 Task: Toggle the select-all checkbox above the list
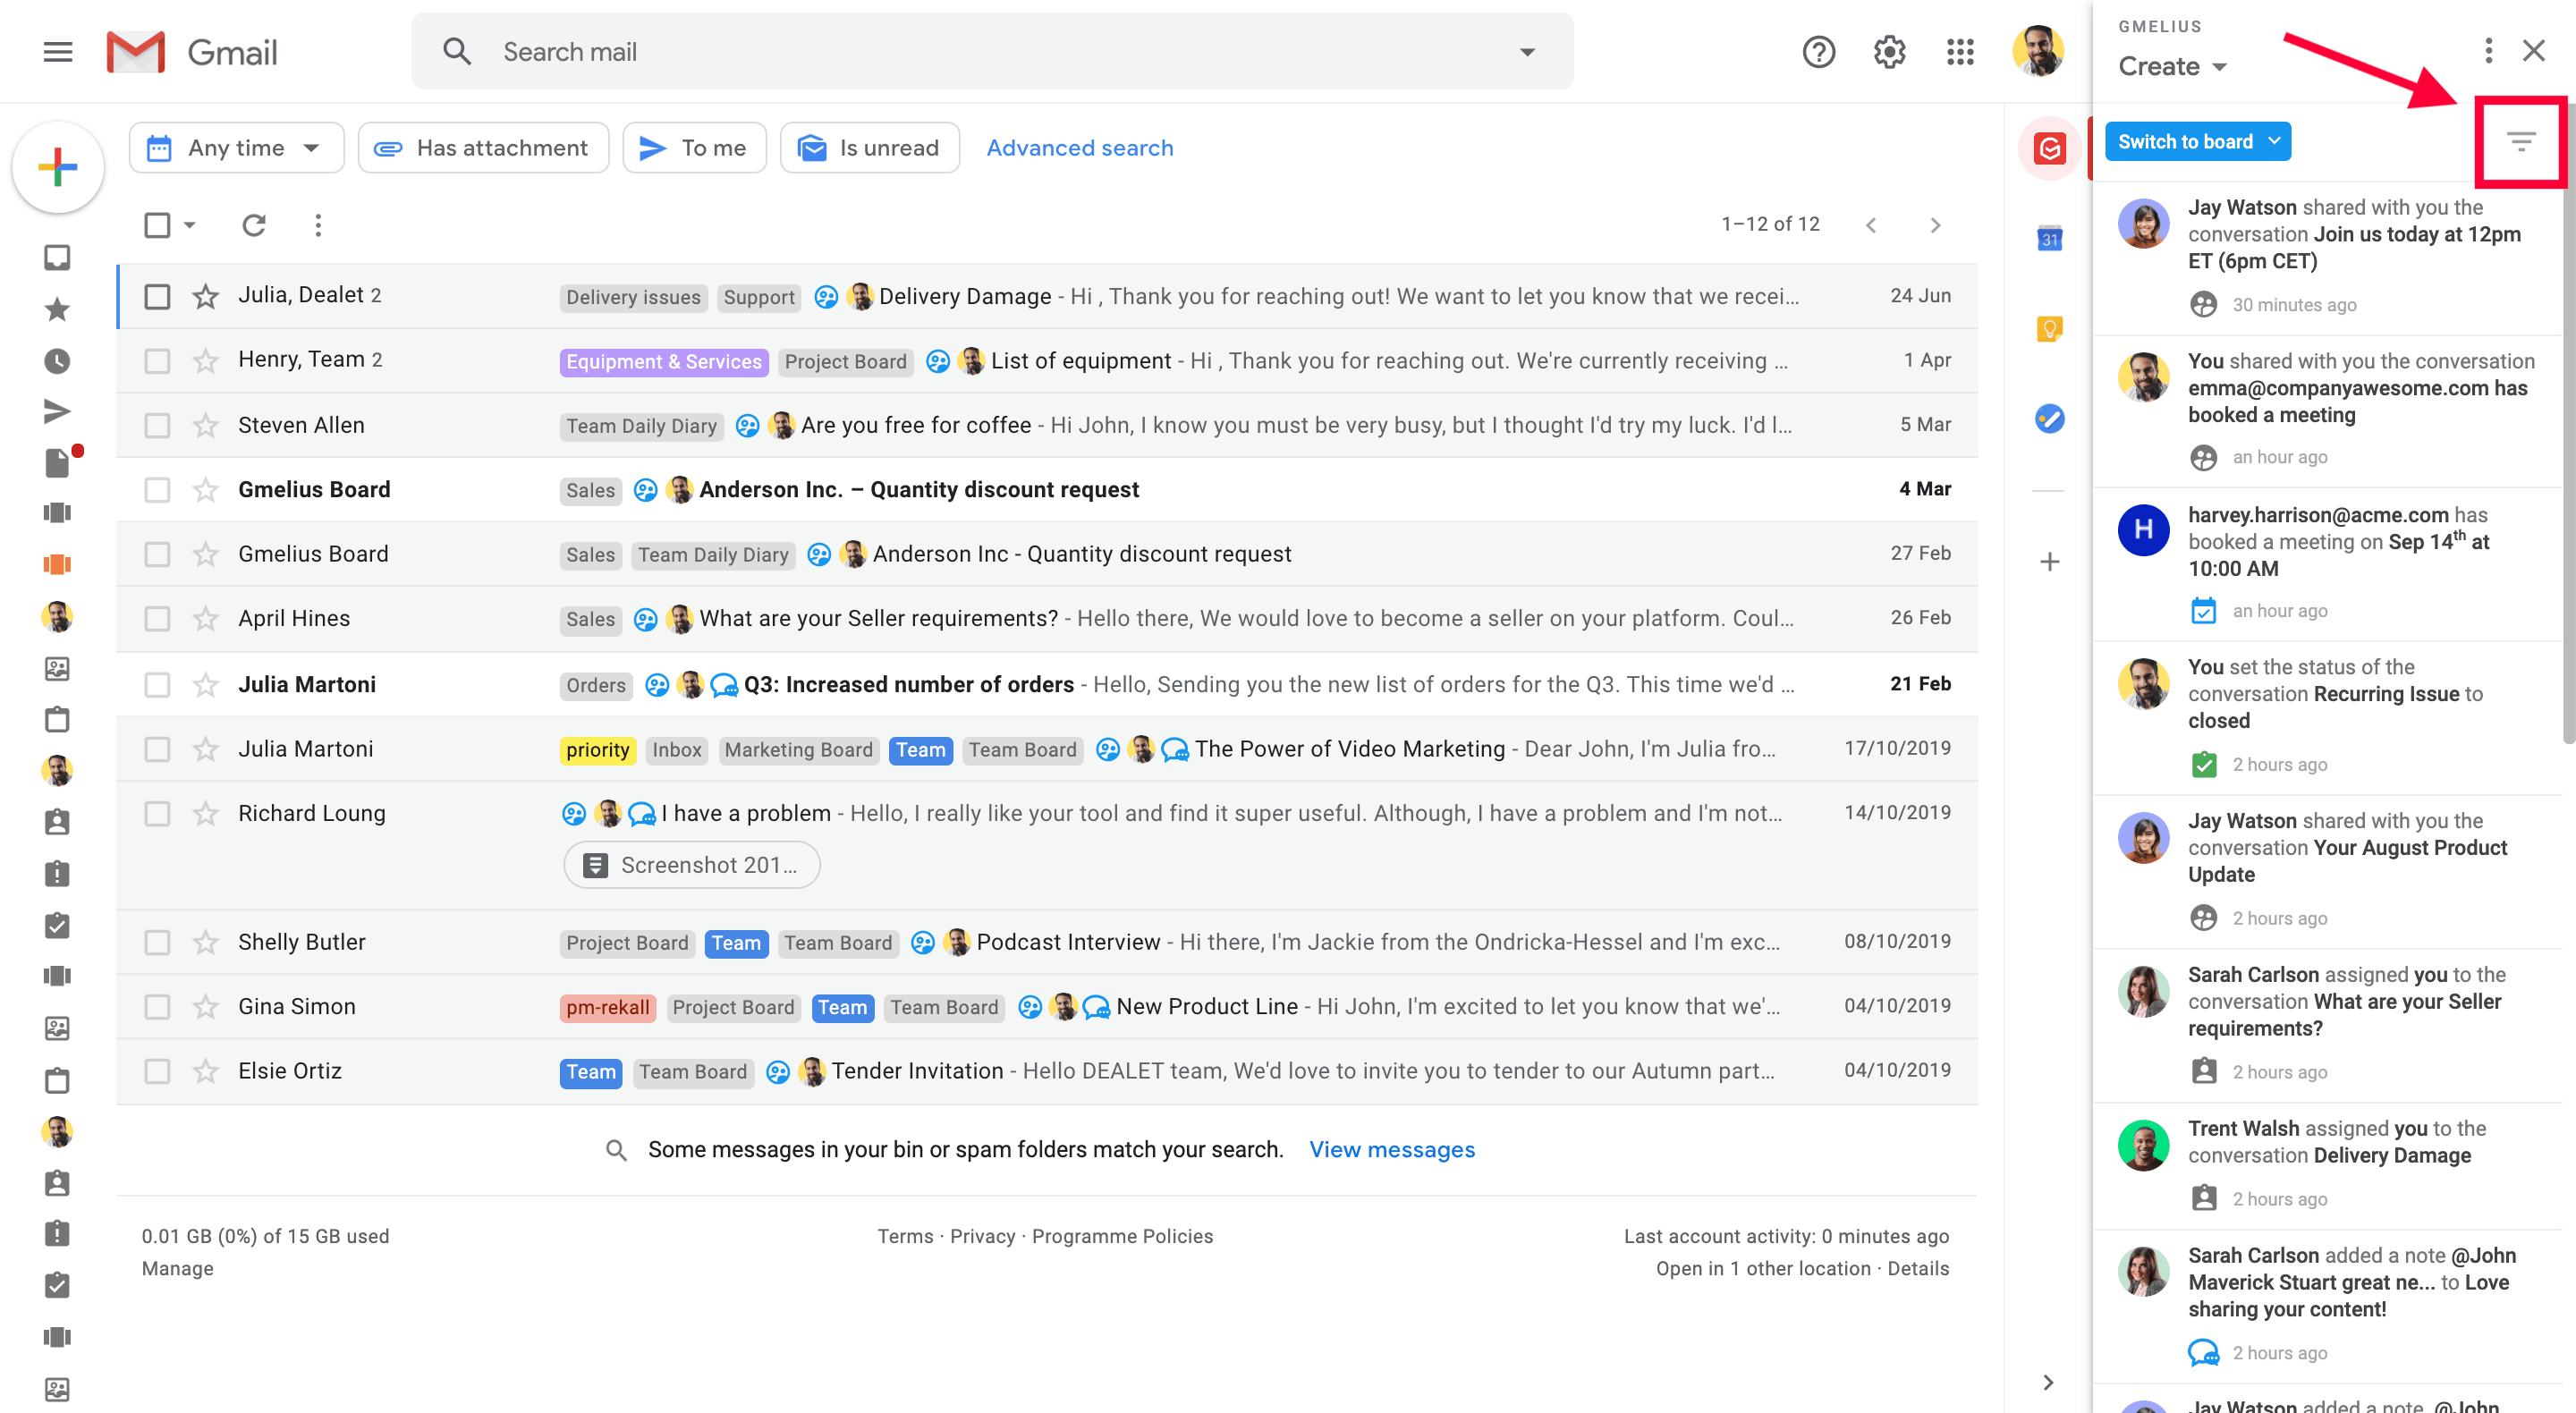(157, 225)
